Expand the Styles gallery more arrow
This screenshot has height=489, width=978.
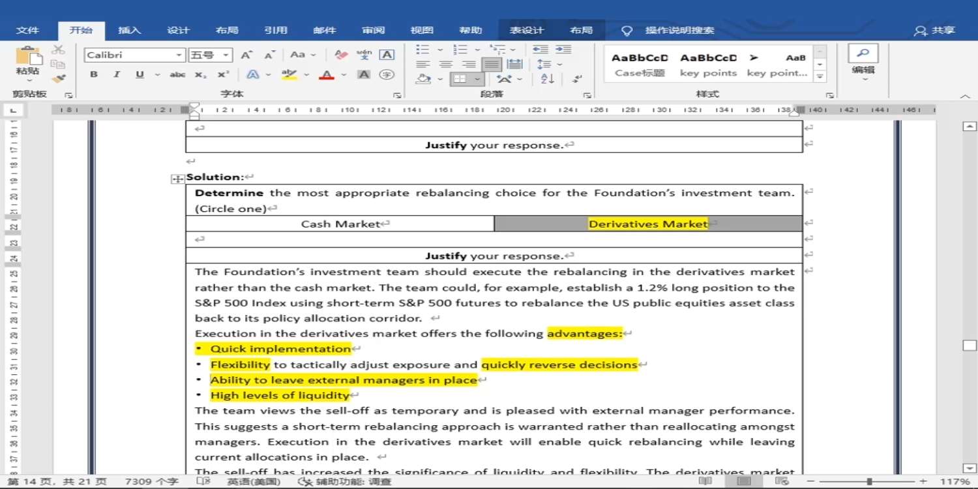[820, 77]
